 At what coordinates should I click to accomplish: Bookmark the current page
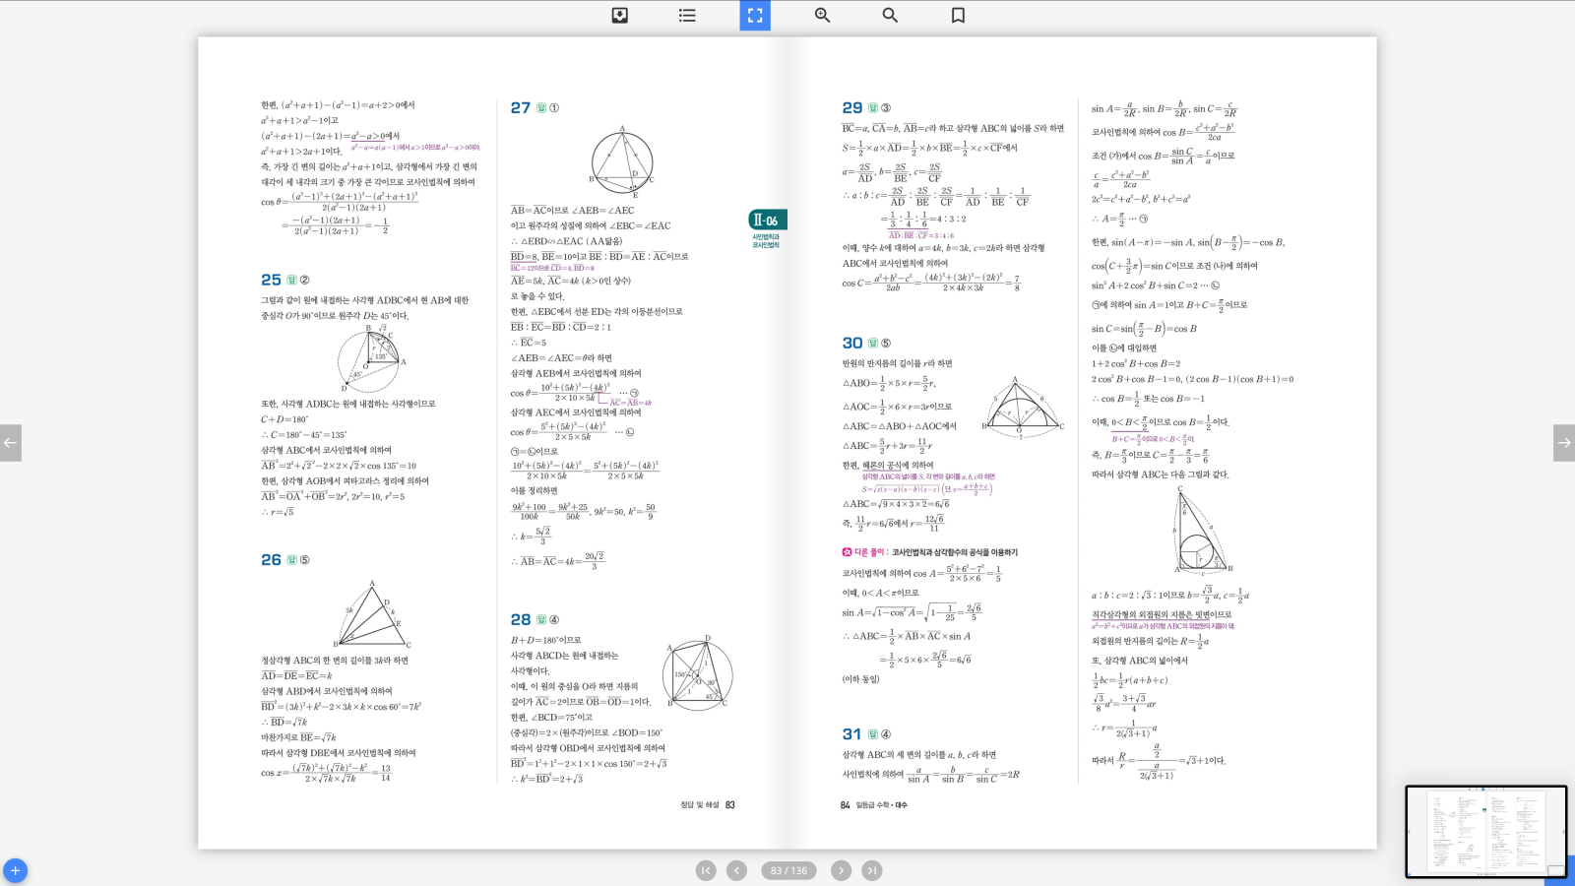(x=958, y=16)
